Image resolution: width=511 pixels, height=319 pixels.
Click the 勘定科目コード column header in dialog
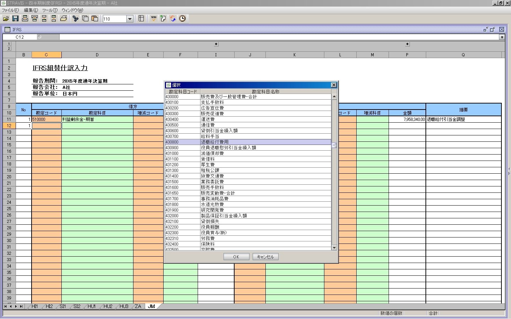click(183, 91)
